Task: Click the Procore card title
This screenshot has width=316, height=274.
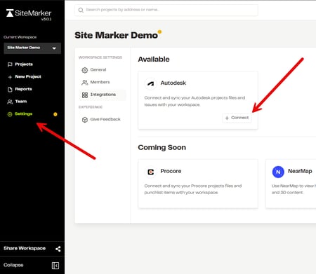Action: [171, 171]
